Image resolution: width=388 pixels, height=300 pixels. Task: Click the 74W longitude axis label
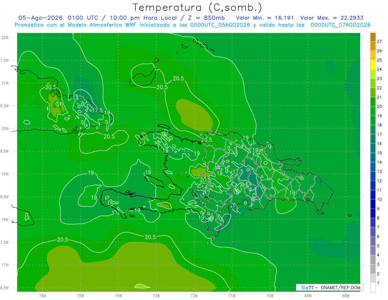pos(118,295)
